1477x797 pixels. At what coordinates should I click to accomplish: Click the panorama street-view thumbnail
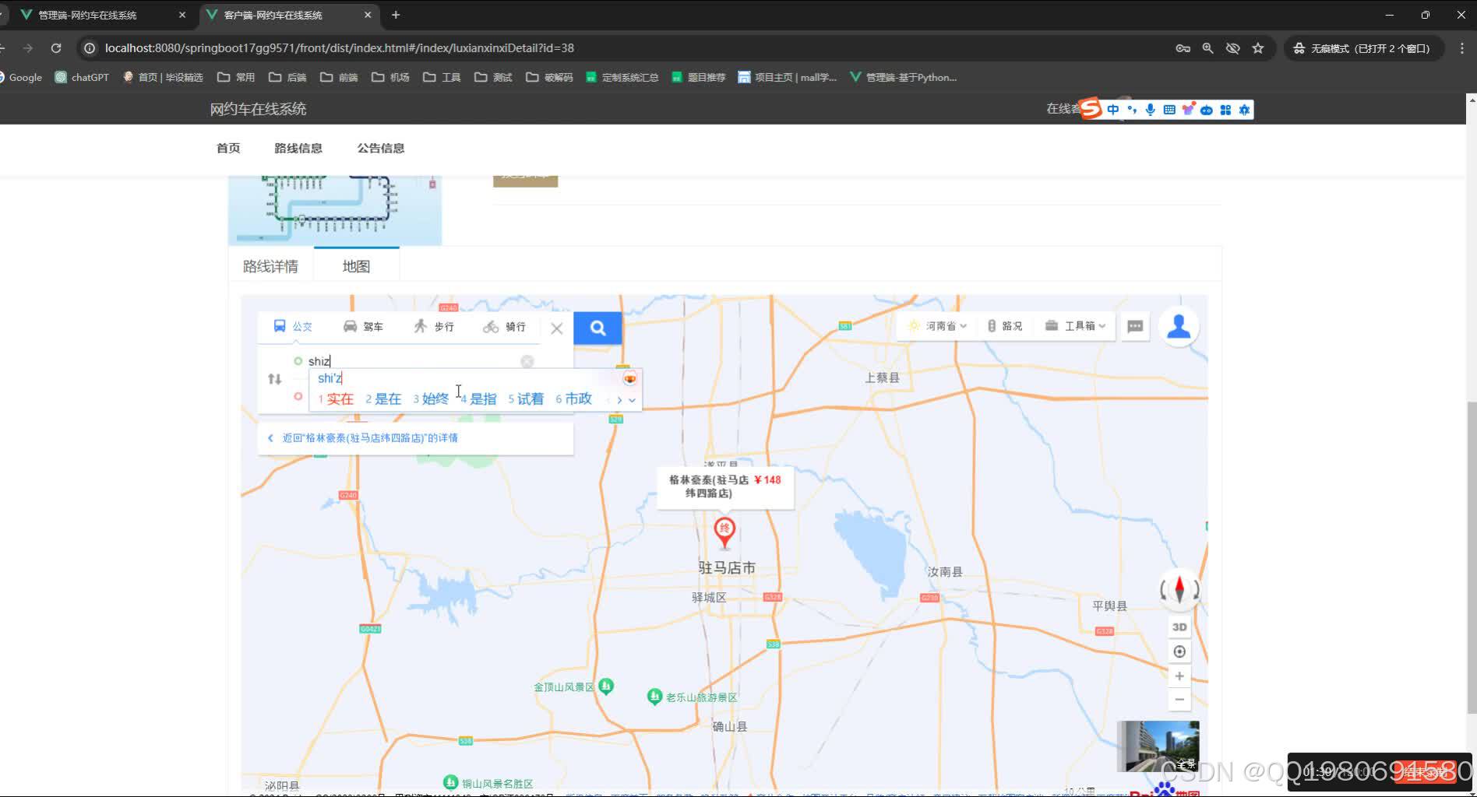1158,745
